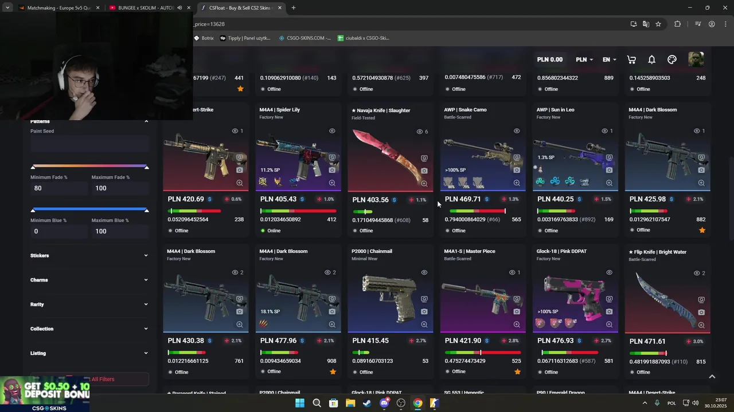
Task: Expand the Collection filter section
Action: tap(89, 328)
